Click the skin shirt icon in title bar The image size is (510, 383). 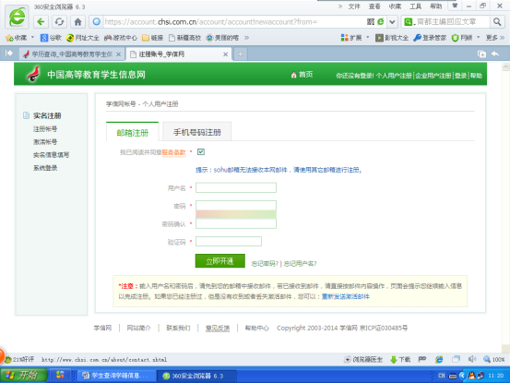[455, 6]
